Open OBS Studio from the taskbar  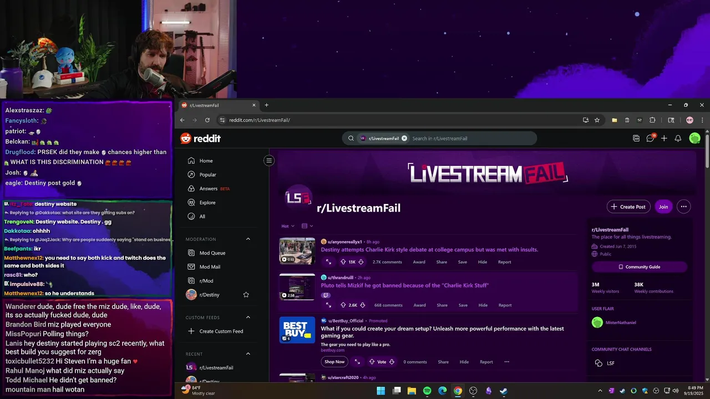point(473,391)
